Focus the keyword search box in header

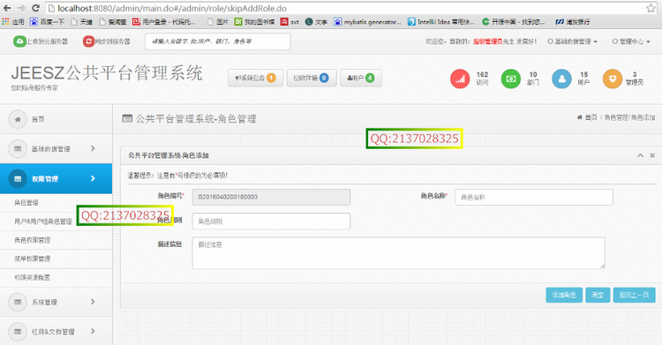[x=218, y=41]
